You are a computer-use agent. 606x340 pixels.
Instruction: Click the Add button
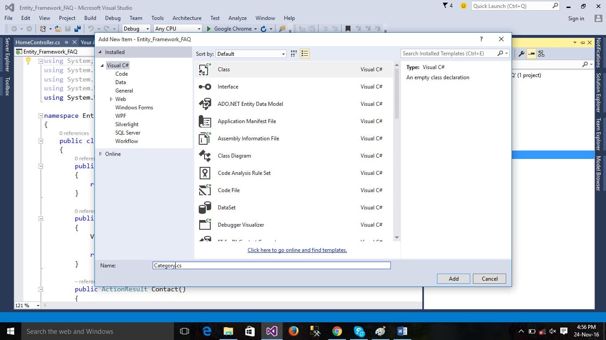(x=453, y=279)
